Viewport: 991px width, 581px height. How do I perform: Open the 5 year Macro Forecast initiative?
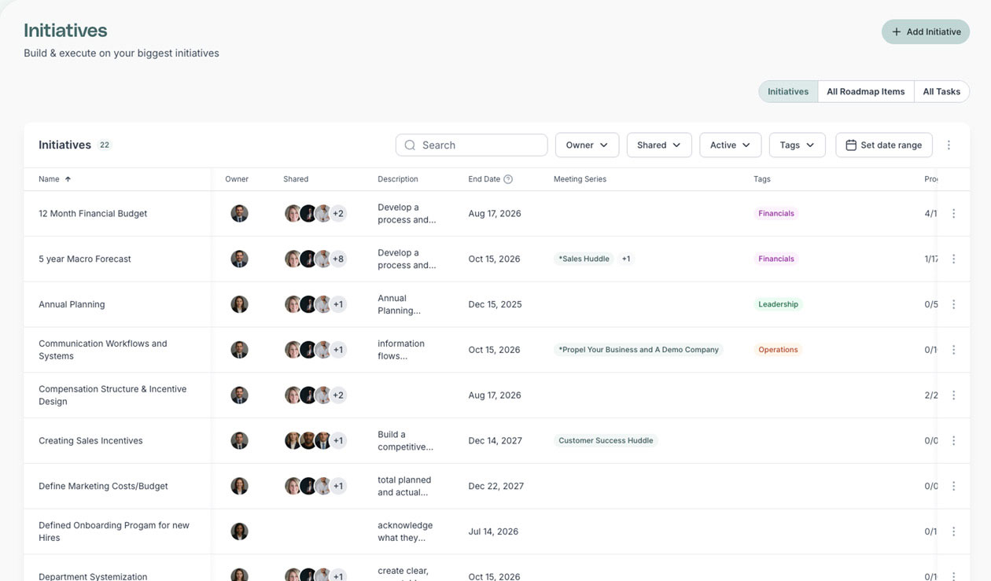(x=85, y=259)
